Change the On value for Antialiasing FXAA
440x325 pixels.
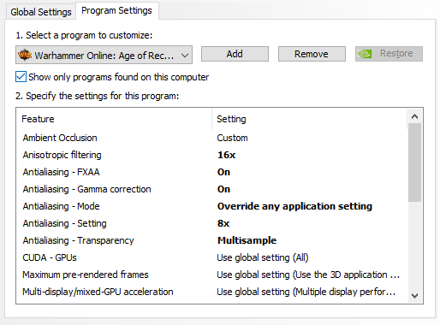pyautogui.click(x=223, y=172)
